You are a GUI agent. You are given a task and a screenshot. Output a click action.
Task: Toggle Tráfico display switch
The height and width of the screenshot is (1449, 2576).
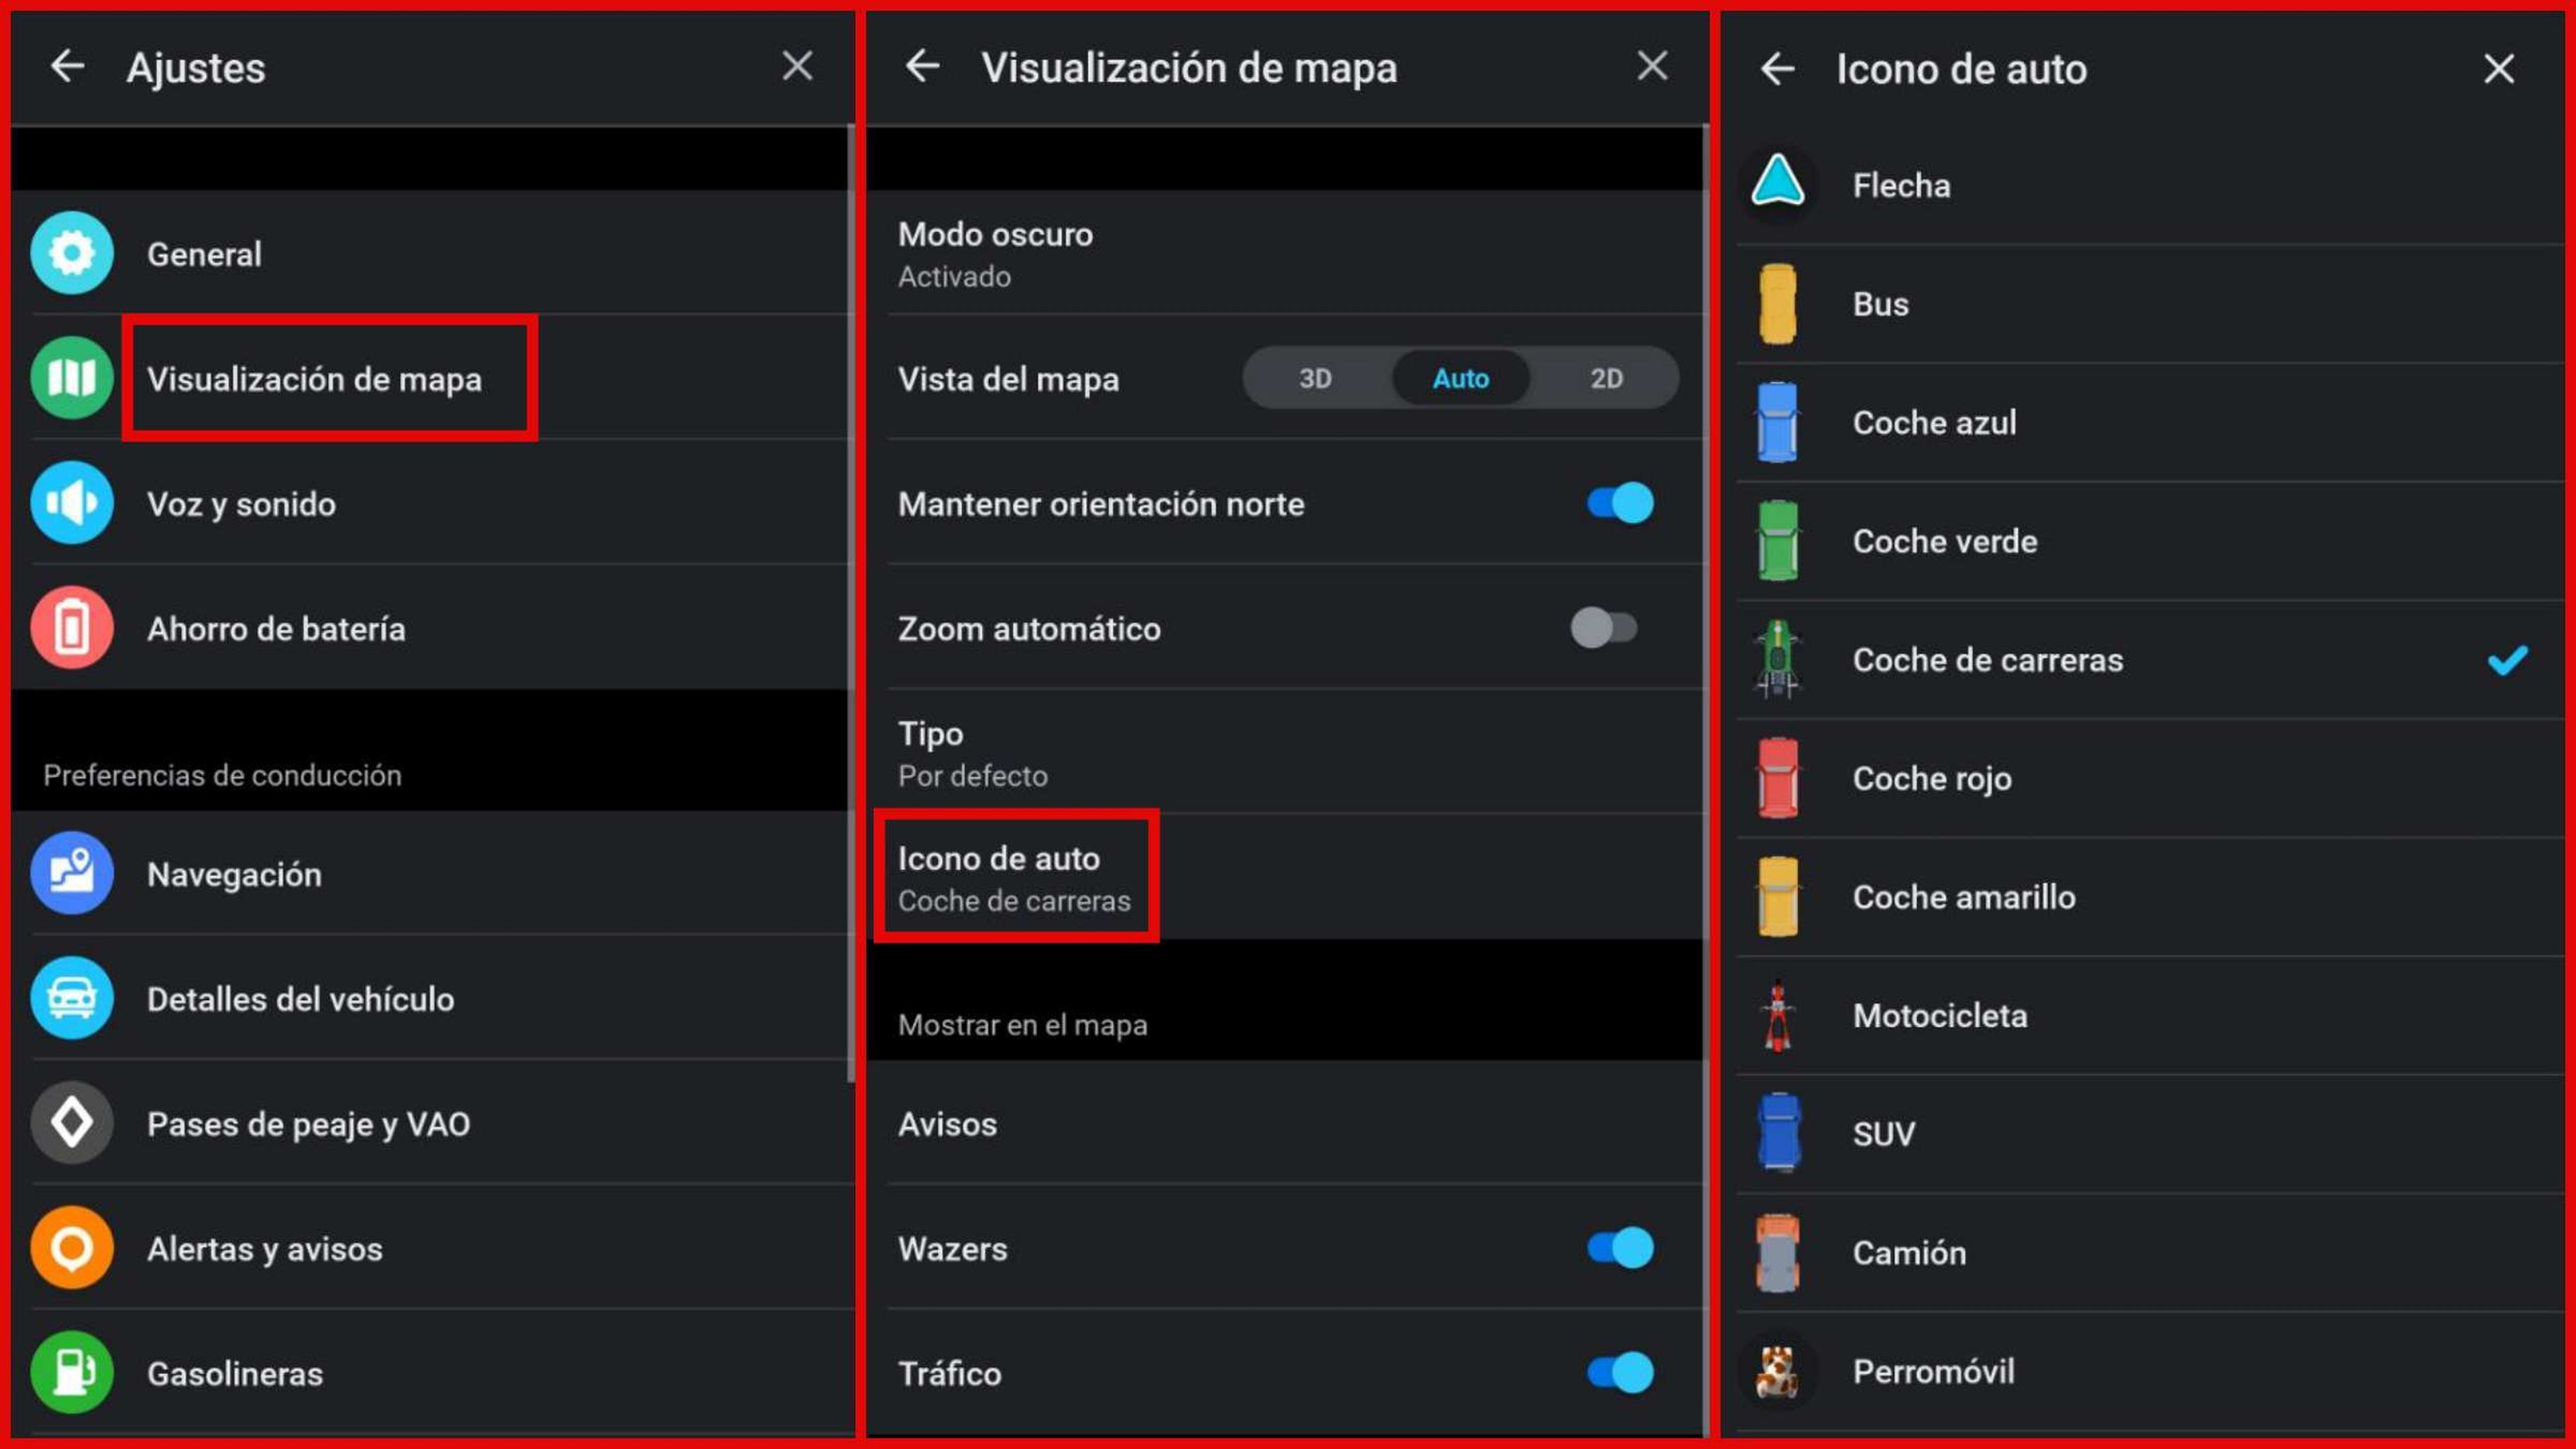coord(1620,1372)
